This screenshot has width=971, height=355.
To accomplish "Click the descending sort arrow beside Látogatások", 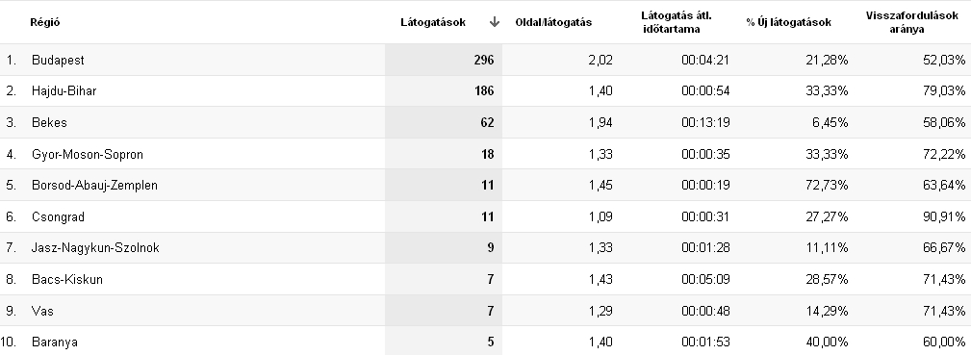I will (x=495, y=22).
